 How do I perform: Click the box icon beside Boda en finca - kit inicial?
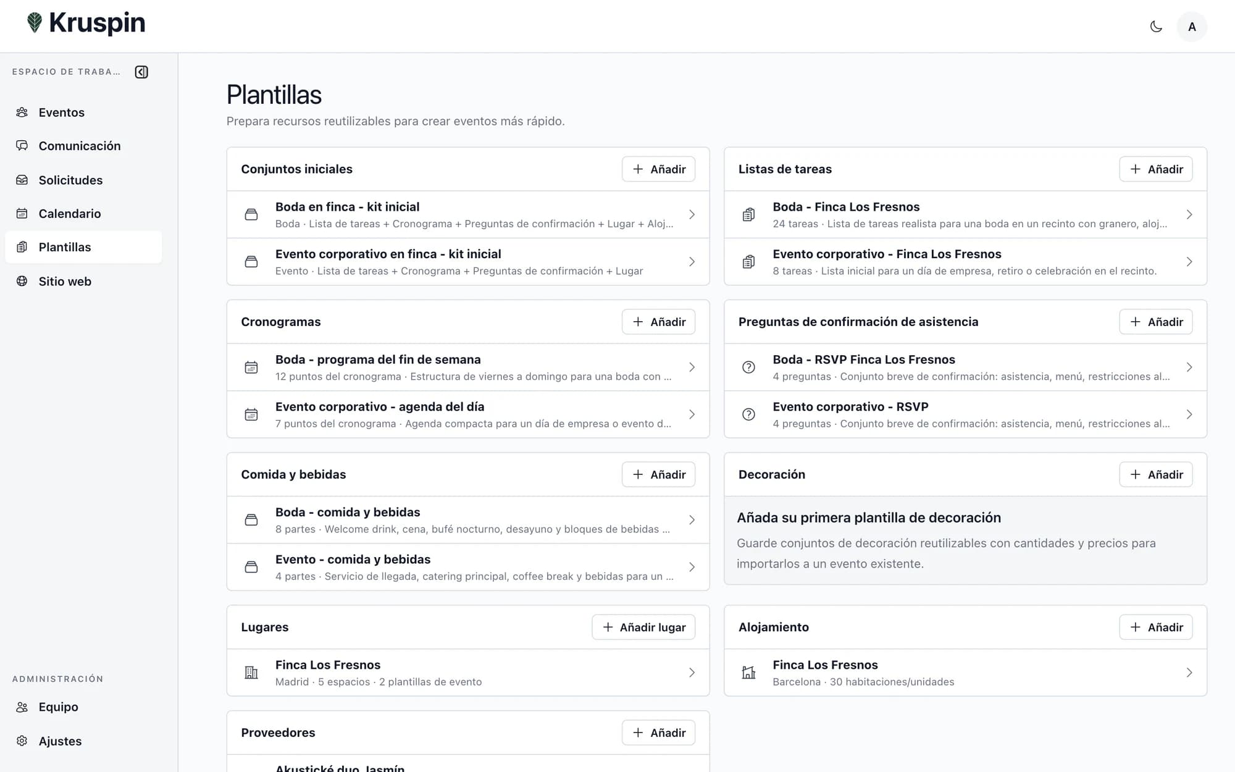[251, 214]
